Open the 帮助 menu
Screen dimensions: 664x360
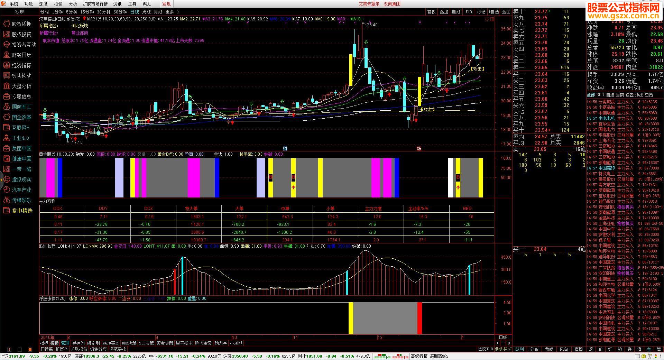(x=147, y=4)
